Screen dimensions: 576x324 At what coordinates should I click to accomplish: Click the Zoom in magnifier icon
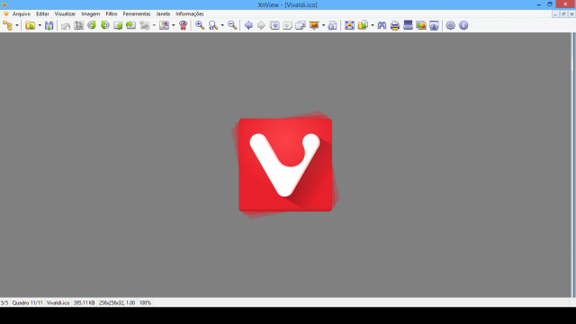coord(200,25)
